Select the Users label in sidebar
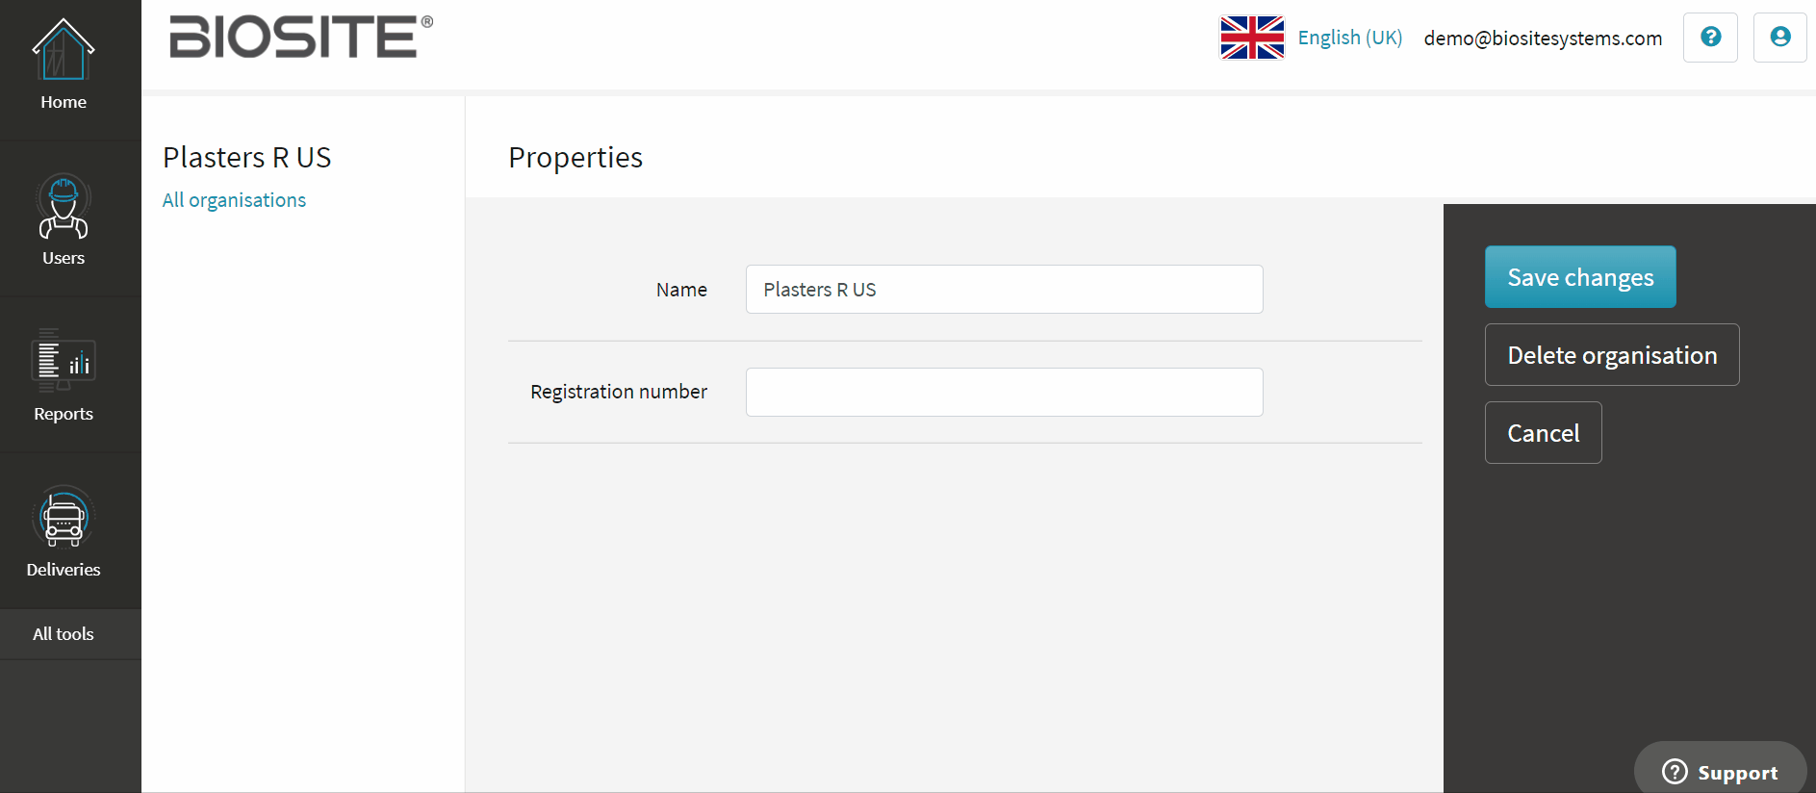 64,258
